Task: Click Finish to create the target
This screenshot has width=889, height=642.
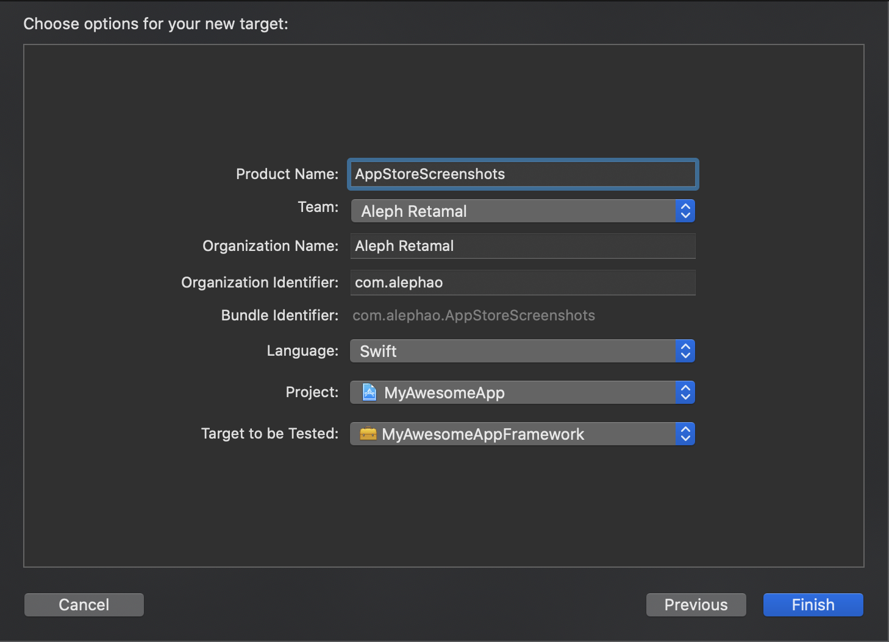Action: pyautogui.click(x=813, y=605)
